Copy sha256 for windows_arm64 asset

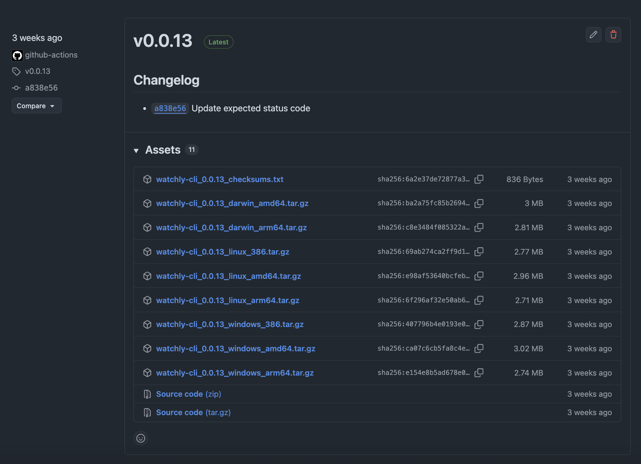(x=479, y=372)
